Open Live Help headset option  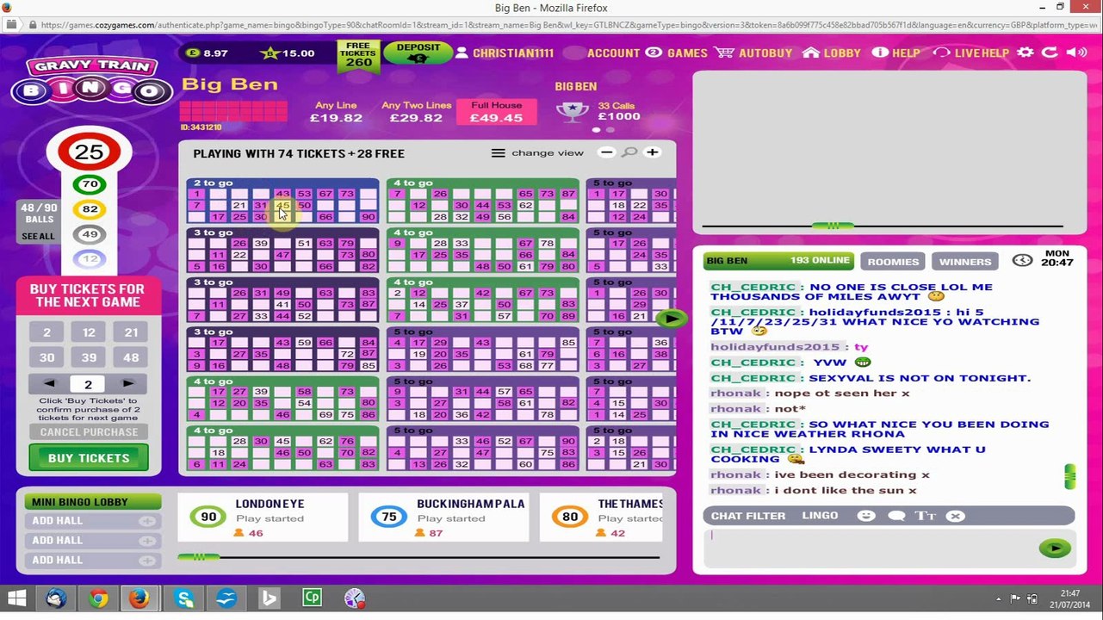coord(970,53)
